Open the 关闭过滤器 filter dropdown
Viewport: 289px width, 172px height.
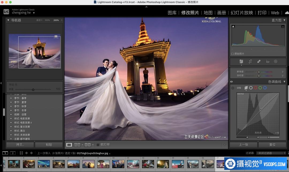(271, 153)
